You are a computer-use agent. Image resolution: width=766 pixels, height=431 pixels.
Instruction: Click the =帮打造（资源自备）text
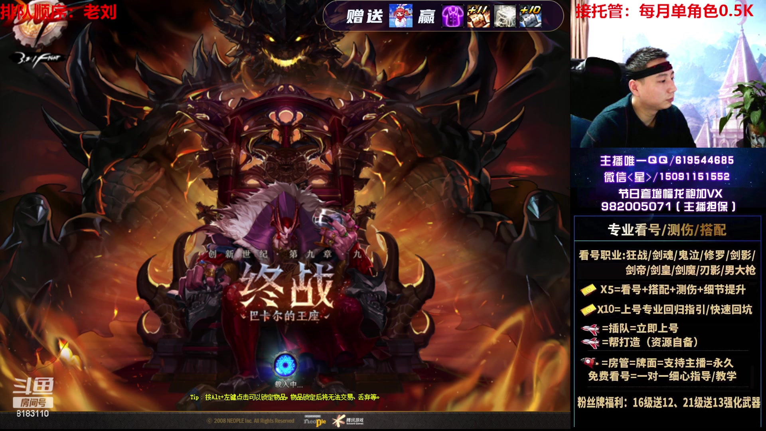[x=650, y=342]
